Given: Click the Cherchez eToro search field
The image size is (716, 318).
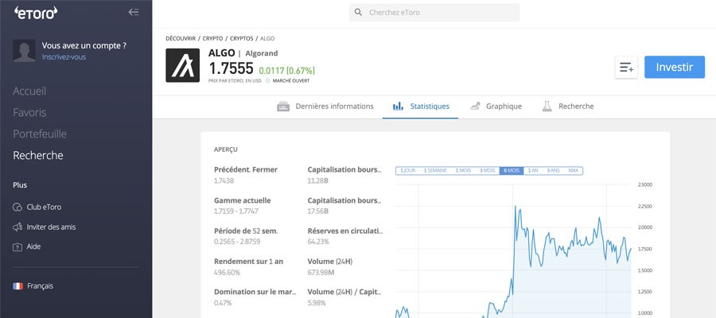Looking at the screenshot, I should [434, 12].
